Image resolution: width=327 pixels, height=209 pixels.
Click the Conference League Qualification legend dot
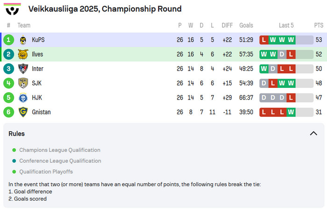pos(14,161)
